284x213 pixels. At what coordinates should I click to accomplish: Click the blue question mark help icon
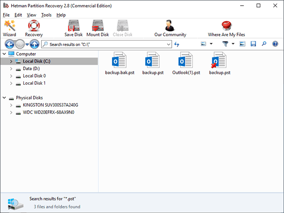pos(275,44)
